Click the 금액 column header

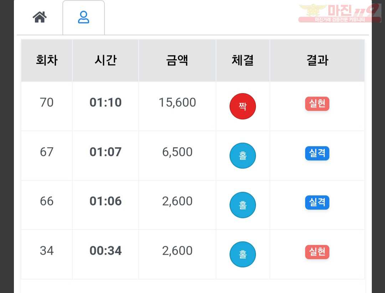[x=177, y=60]
